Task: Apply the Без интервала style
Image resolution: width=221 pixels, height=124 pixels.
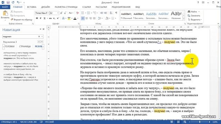Action: 139,16
